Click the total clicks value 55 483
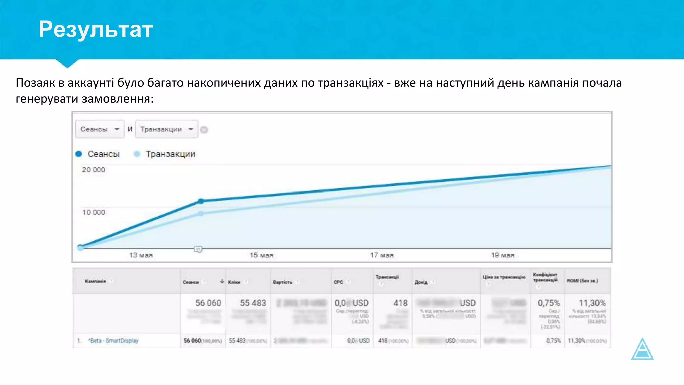684x385 pixels. [x=253, y=303]
